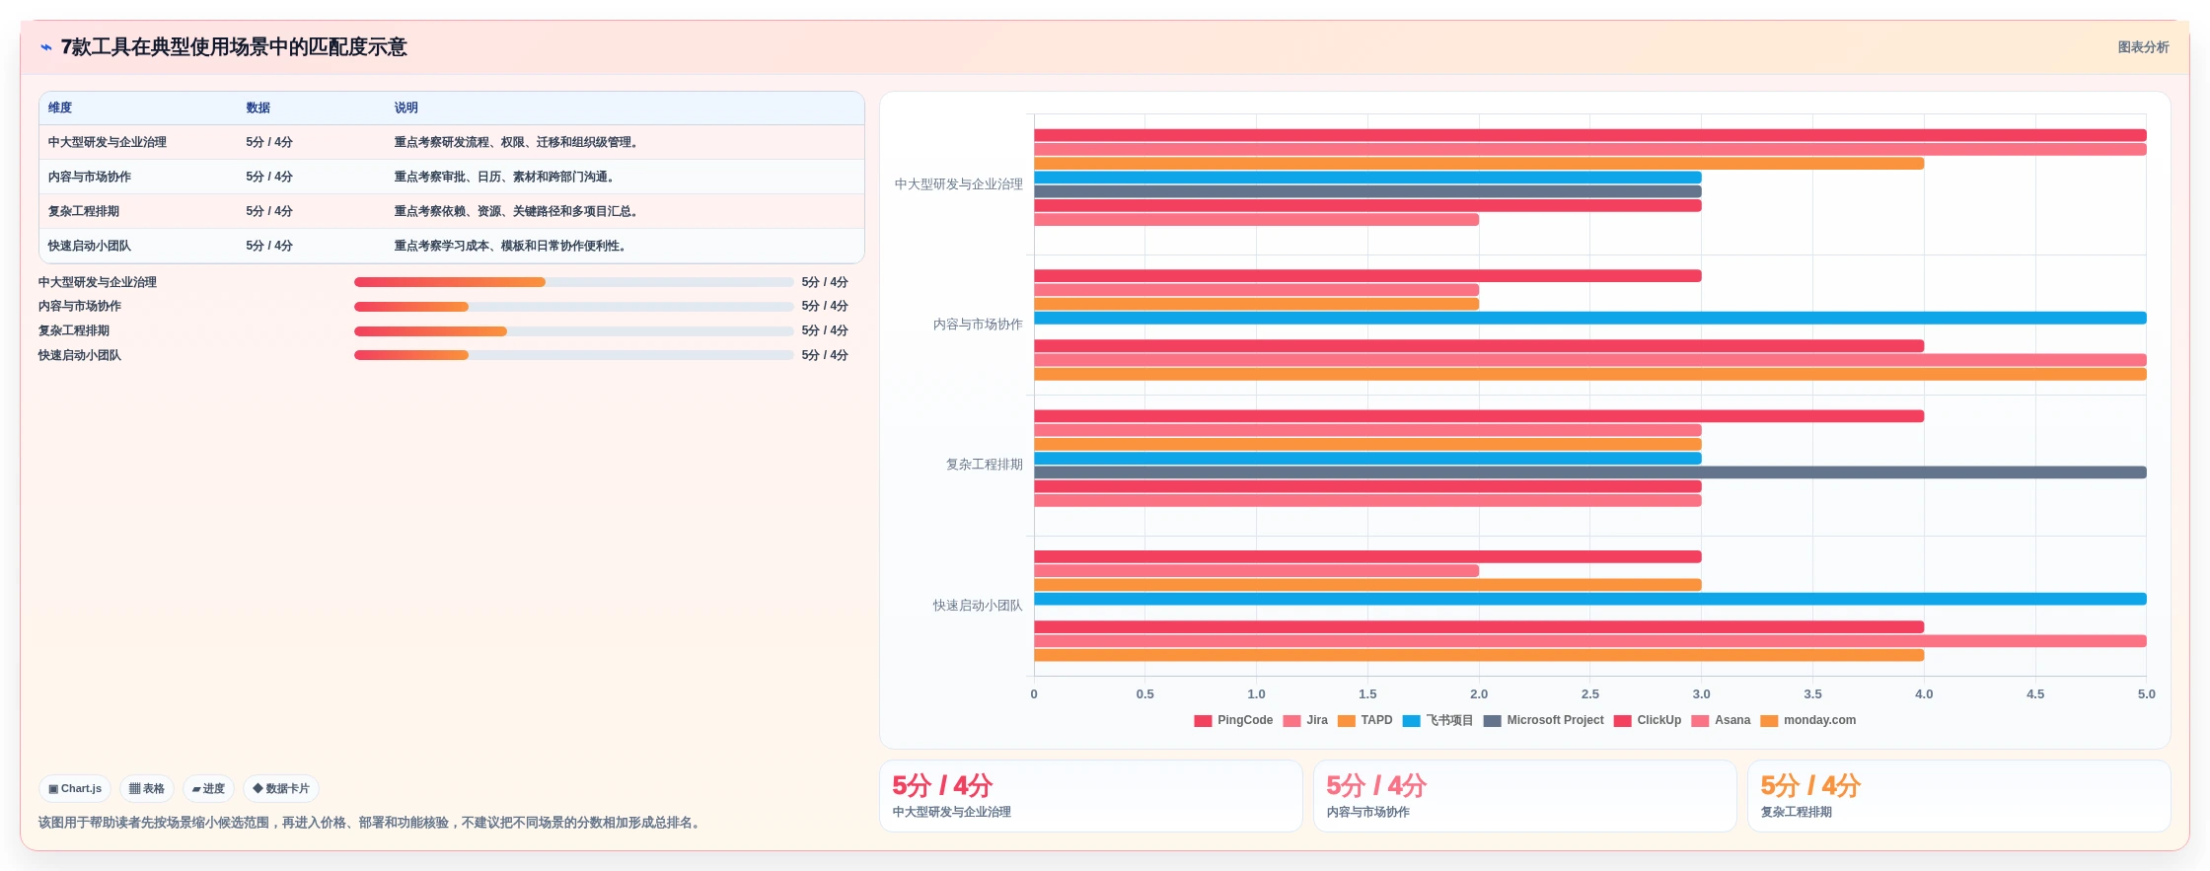
Task: Click the 中大型研发与企业治理 progress bar
Action: point(573,282)
